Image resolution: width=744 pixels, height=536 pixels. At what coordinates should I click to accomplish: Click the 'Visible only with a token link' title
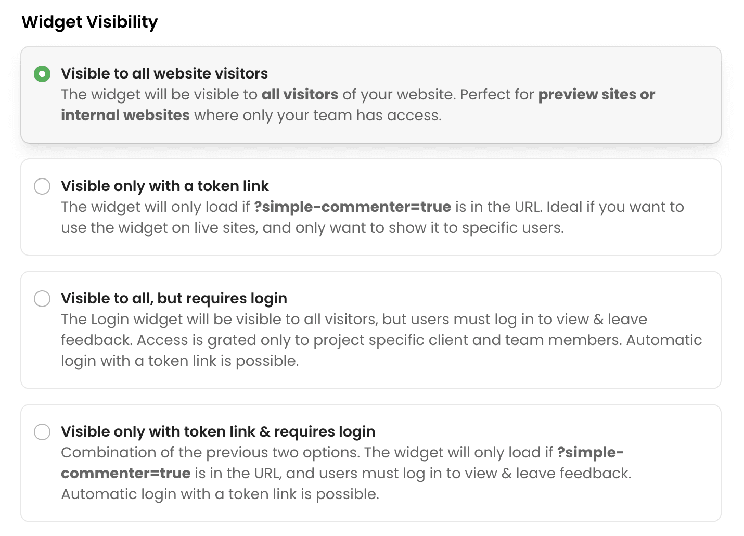point(165,186)
